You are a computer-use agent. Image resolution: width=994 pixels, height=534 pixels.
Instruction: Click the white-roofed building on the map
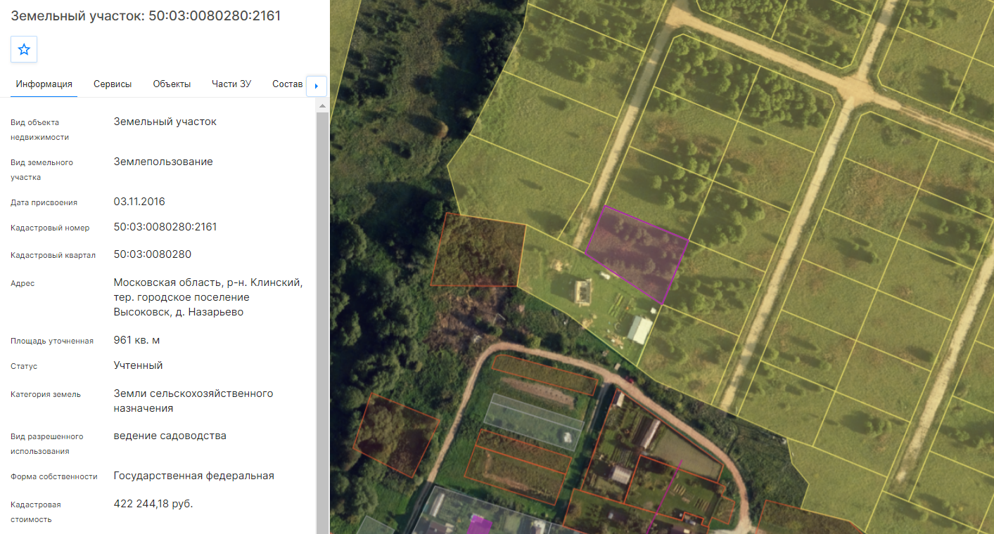[x=639, y=329]
